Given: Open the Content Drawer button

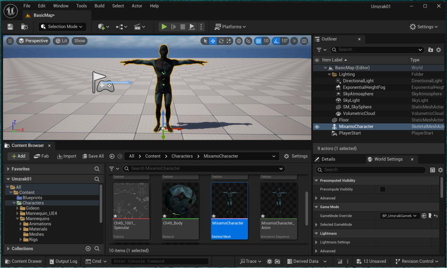Looking at the screenshot, I should coord(24,261).
